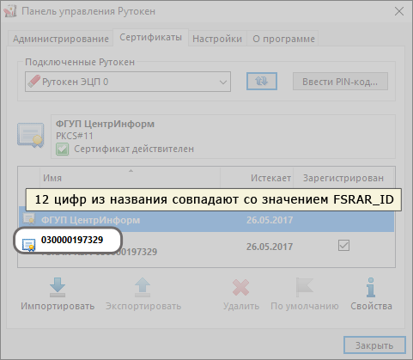This screenshot has width=413, height=360.
Task: Open the О программе tab
Action: tap(283, 39)
